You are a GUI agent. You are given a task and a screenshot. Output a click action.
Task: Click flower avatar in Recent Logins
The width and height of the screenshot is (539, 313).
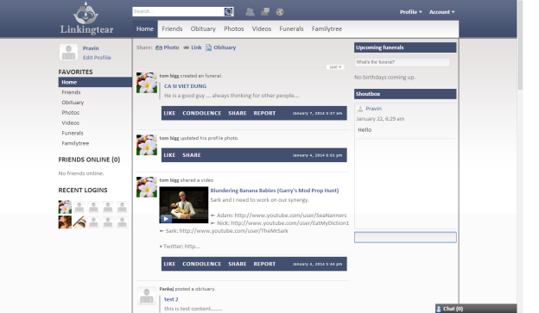coord(65,207)
